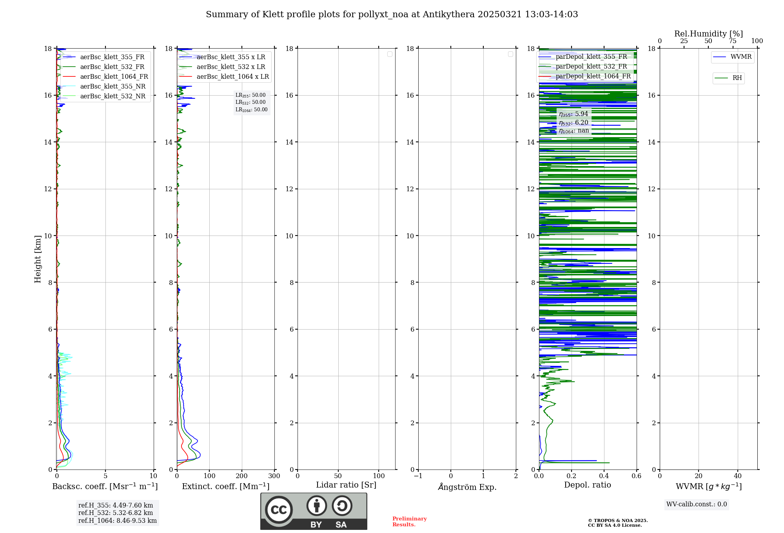This screenshot has width=784, height=533.
Task: Click the WVMR [g*kg⁻¹] axis label
Action: point(709,486)
